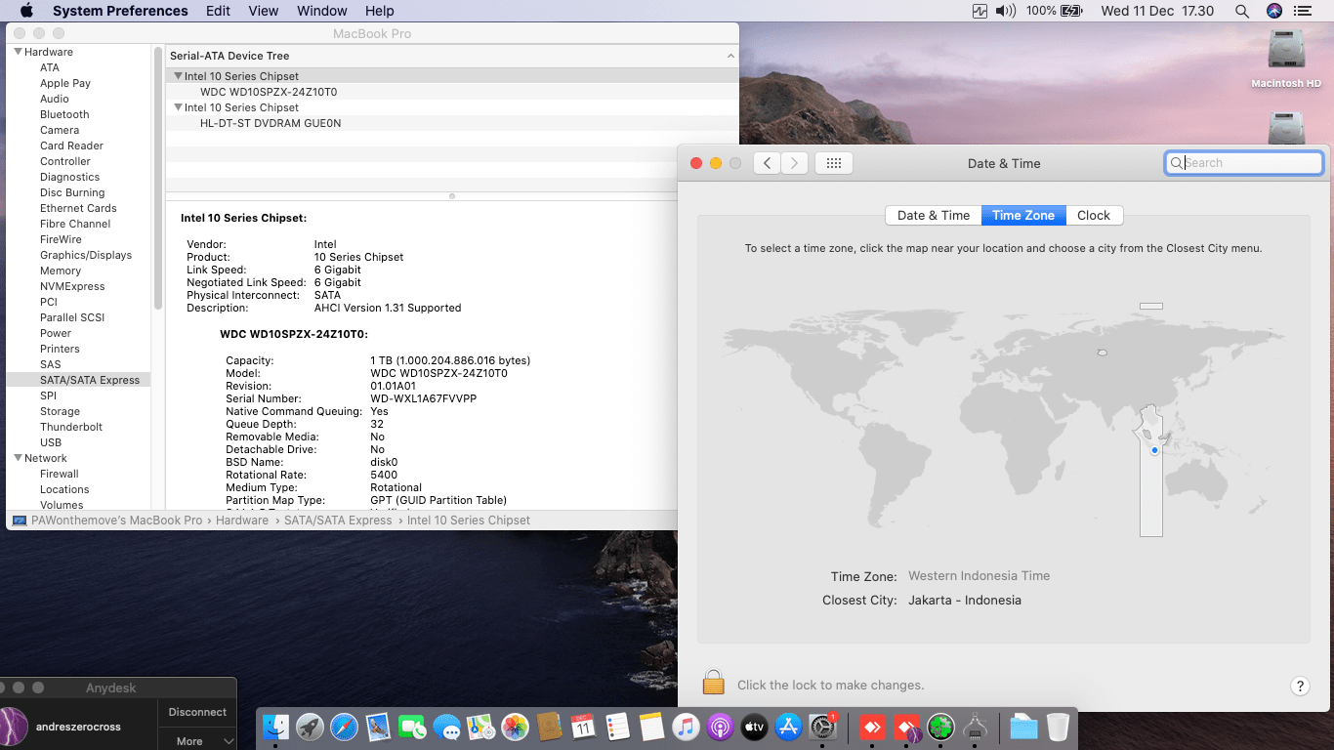The width and height of the screenshot is (1334, 750).
Task: Open Calendar from the Dock
Action: pyautogui.click(x=584, y=728)
